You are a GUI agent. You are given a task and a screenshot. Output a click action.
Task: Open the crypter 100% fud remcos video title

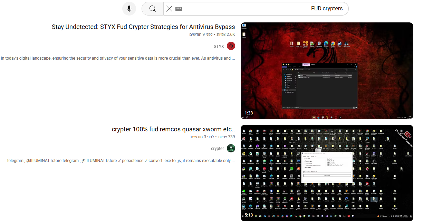click(173, 129)
